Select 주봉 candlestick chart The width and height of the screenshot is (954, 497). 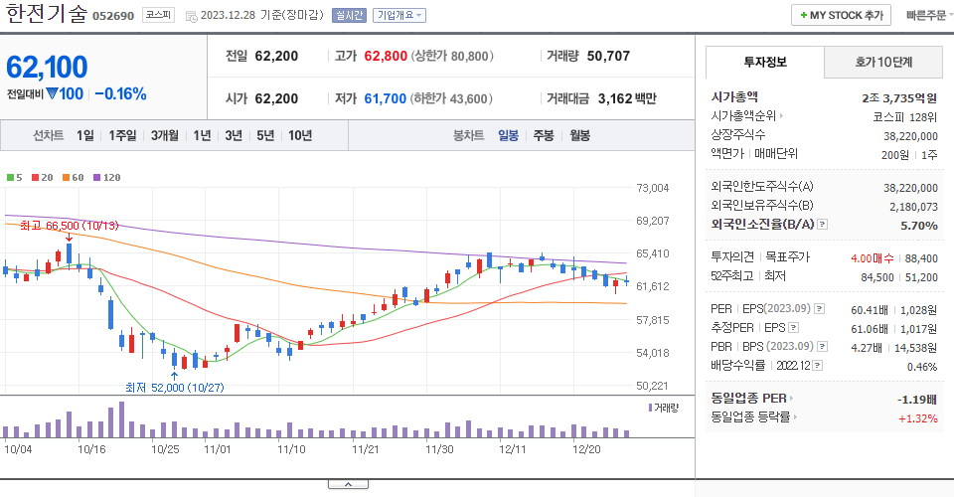544,135
